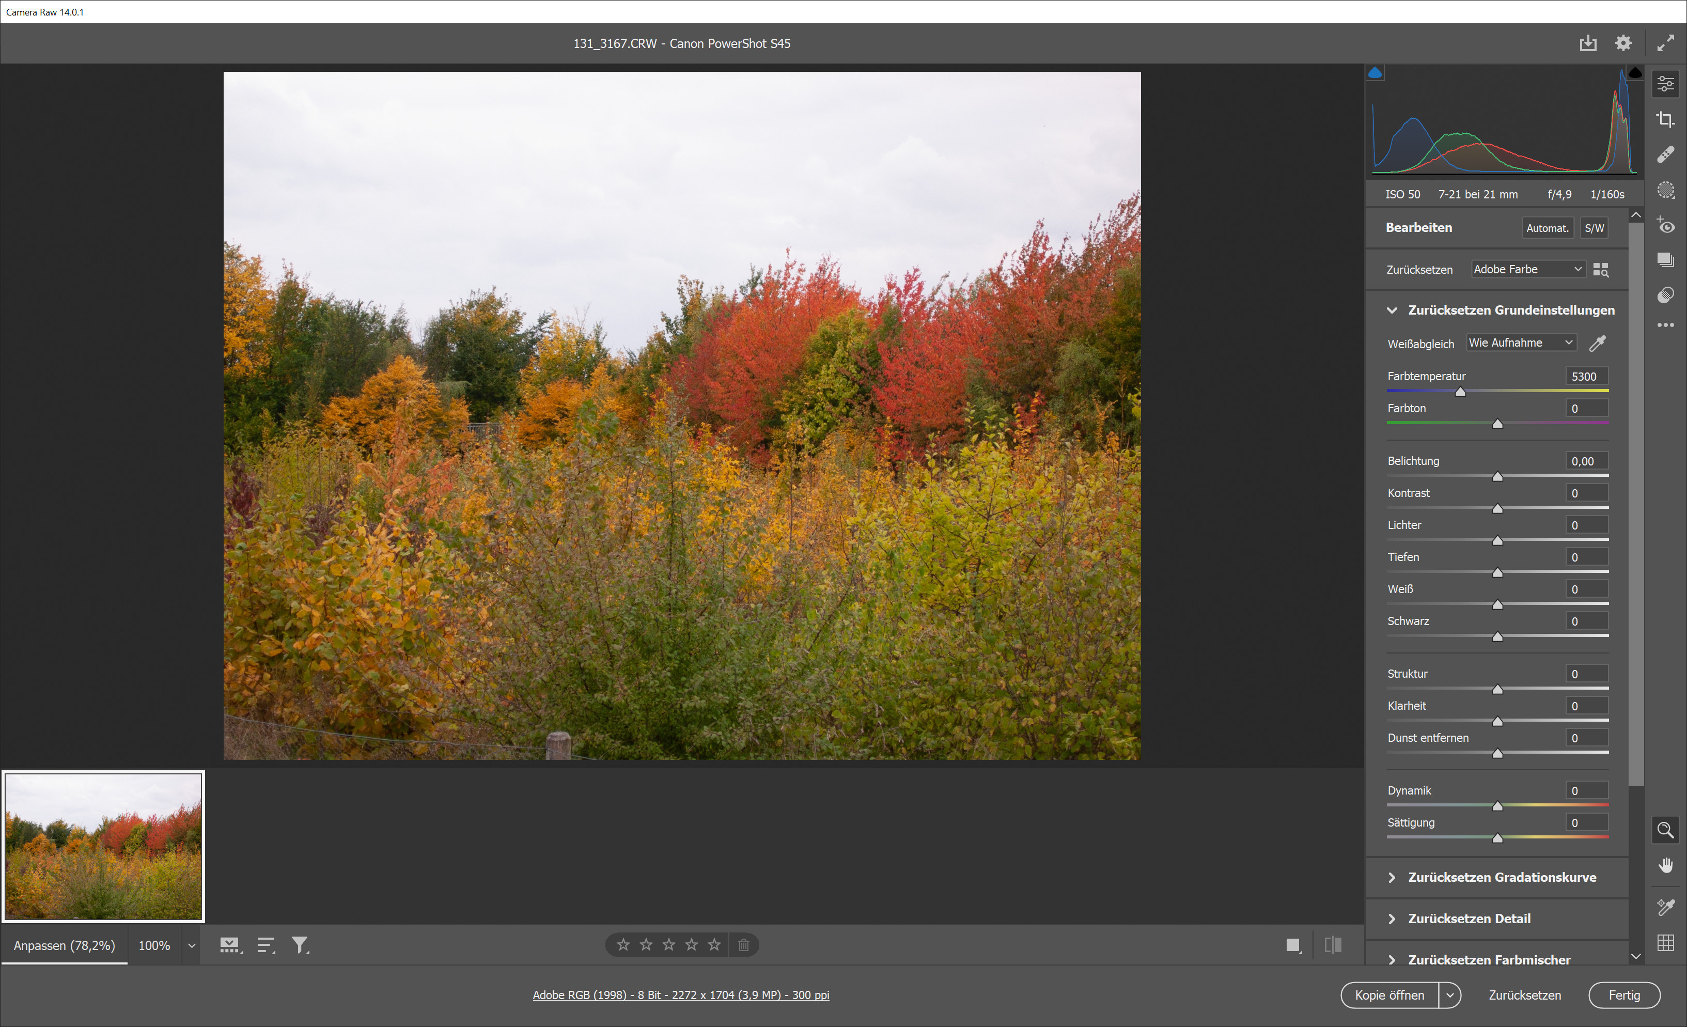Toggle the grid overlay icon

click(x=1665, y=943)
